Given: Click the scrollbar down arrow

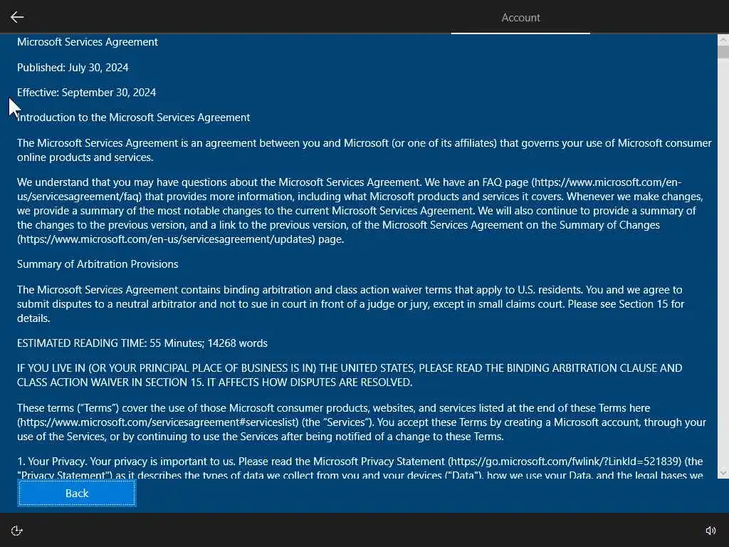Looking at the screenshot, I should (x=723, y=473).
